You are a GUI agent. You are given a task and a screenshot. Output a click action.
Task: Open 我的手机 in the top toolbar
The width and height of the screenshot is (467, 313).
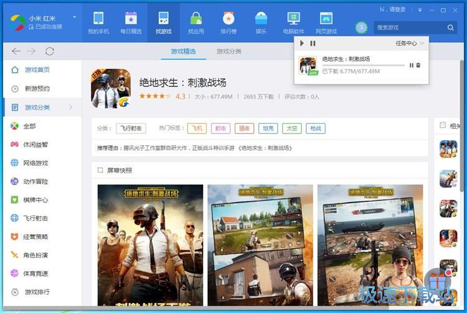(x=98, y=23)
